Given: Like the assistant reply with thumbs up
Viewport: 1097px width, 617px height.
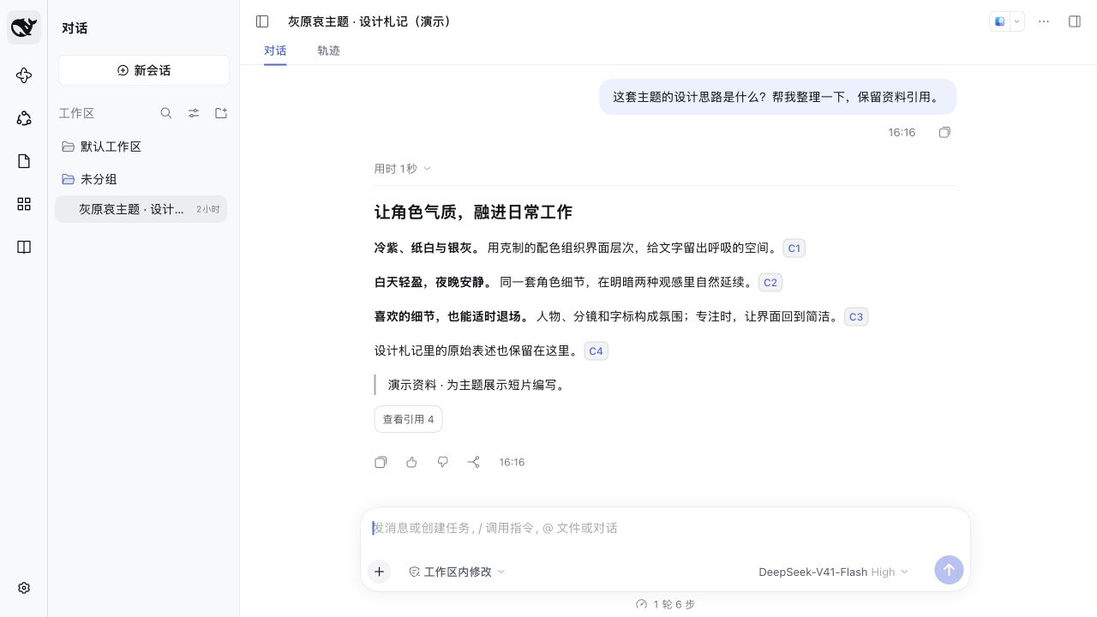Looking at the screenshot, I should pos(411,462).
